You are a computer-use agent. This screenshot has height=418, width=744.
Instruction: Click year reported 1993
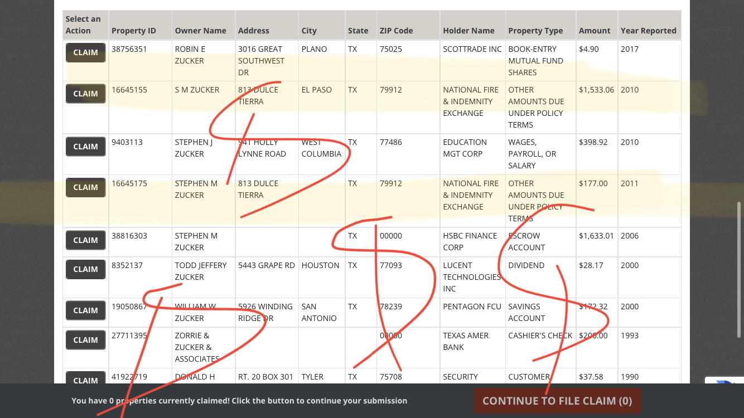pos(630,336)
